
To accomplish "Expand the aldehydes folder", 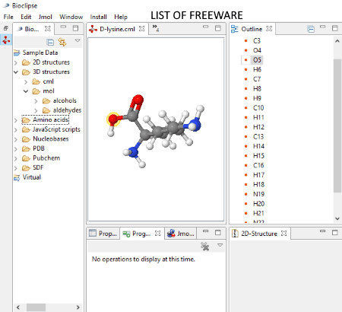I will coord(36,110).
